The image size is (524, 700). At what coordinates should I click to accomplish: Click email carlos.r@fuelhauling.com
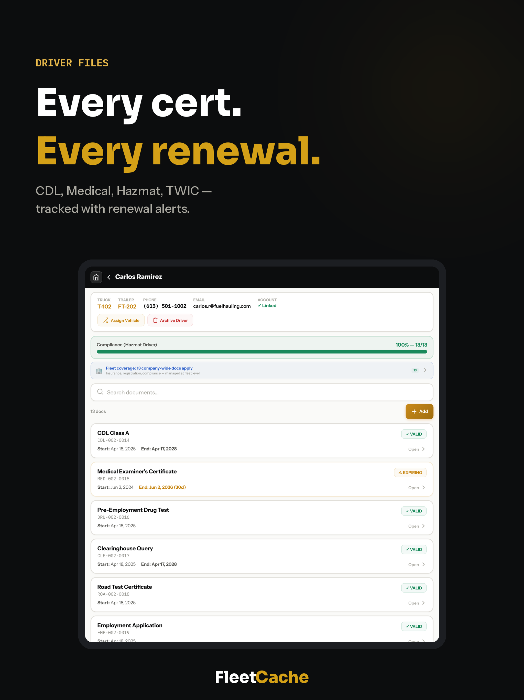(222, 306)
